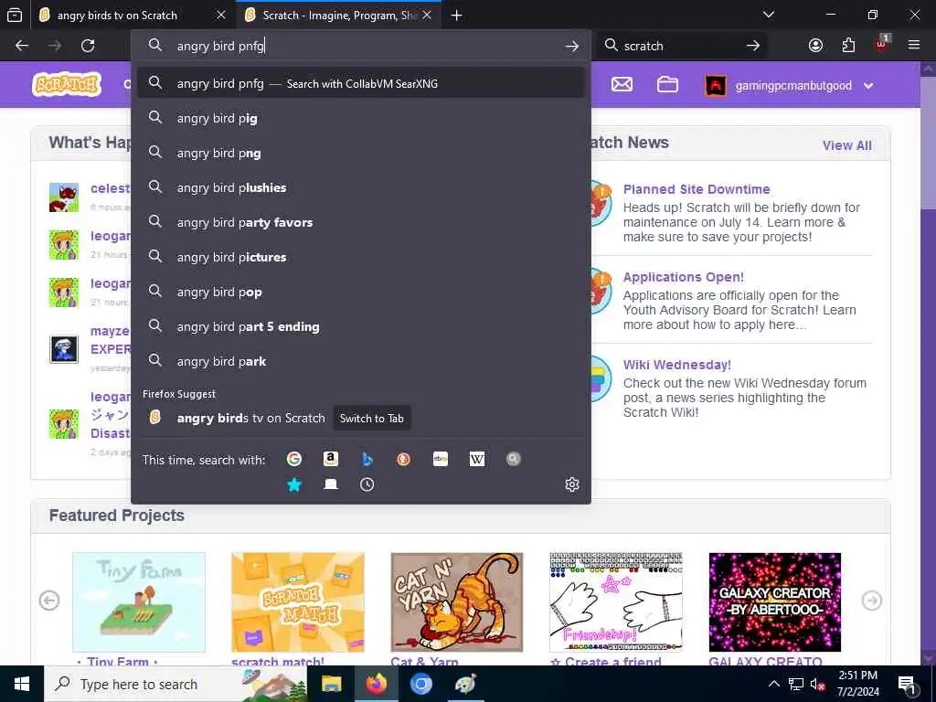
Task: Click gamingpcmanbutgood username
Action: [x=793, y=86]
